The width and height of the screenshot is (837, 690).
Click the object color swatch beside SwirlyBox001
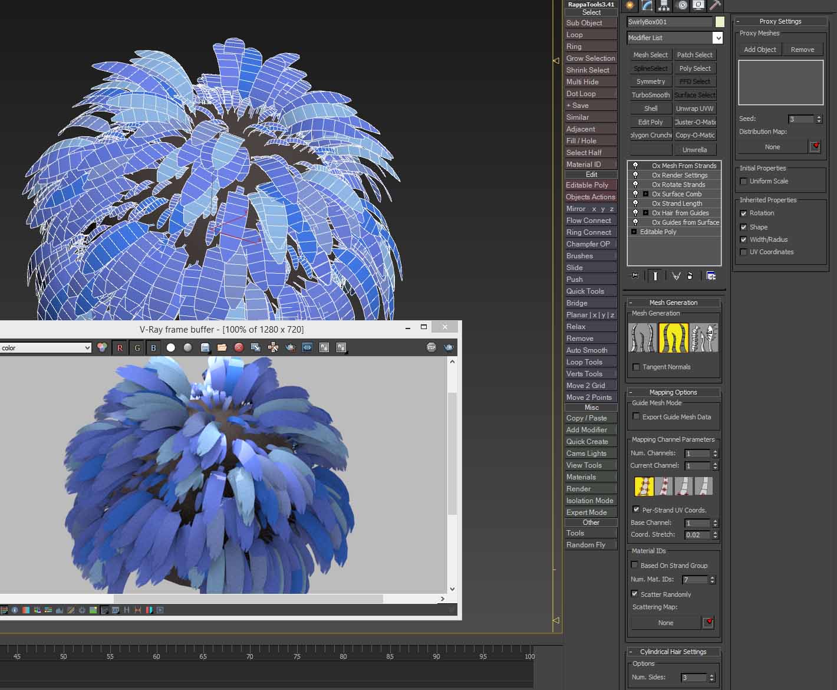pyautogui.click(x=720, y=22)
